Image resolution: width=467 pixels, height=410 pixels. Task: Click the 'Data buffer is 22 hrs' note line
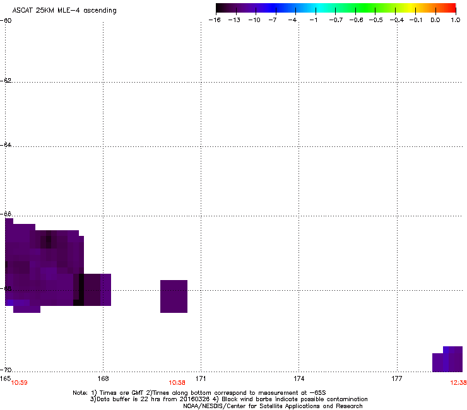(228, 399)
